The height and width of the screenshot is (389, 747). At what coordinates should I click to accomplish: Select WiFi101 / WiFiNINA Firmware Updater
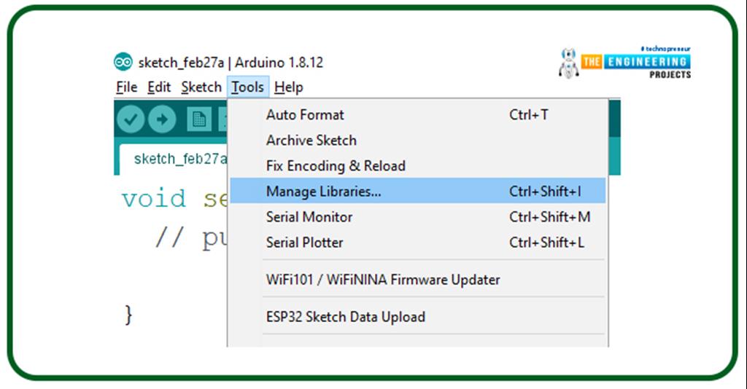point(418,279)
